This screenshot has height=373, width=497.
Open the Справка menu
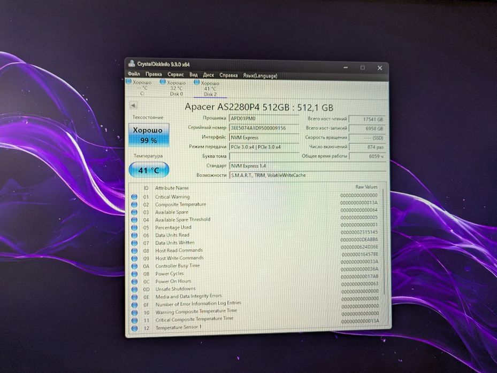[x=228, y=75]
